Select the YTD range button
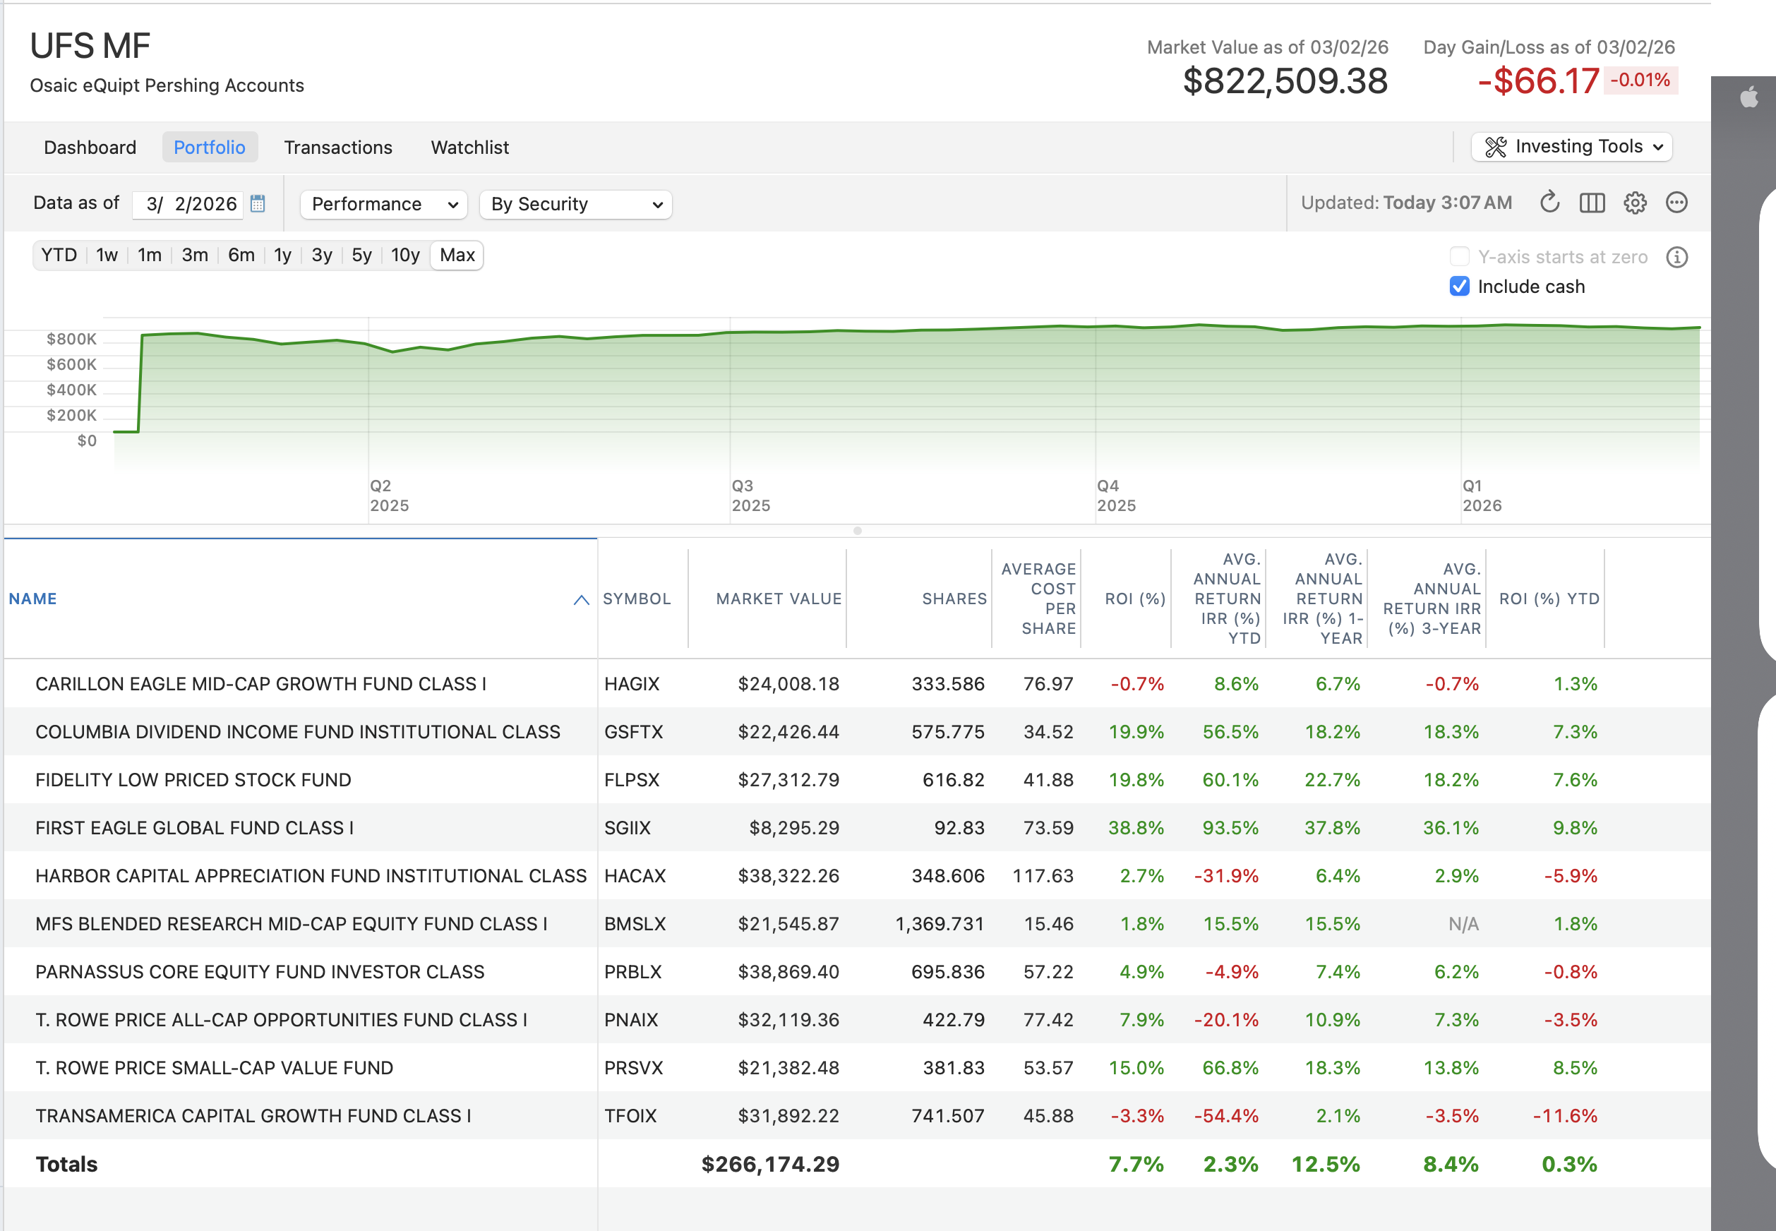Image resolution: width=1776 pixels, height=1231 pixels. pos(59,256)
